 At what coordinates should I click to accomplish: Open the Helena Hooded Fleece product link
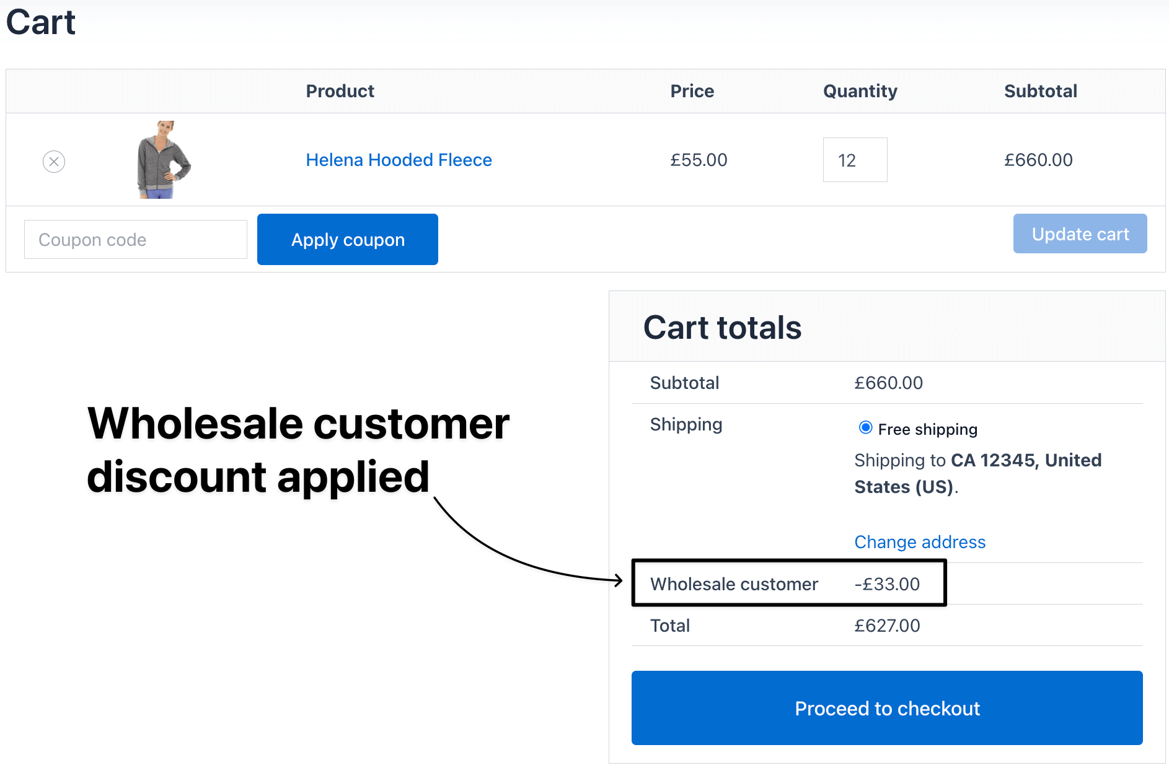click(x=399, y=160)
